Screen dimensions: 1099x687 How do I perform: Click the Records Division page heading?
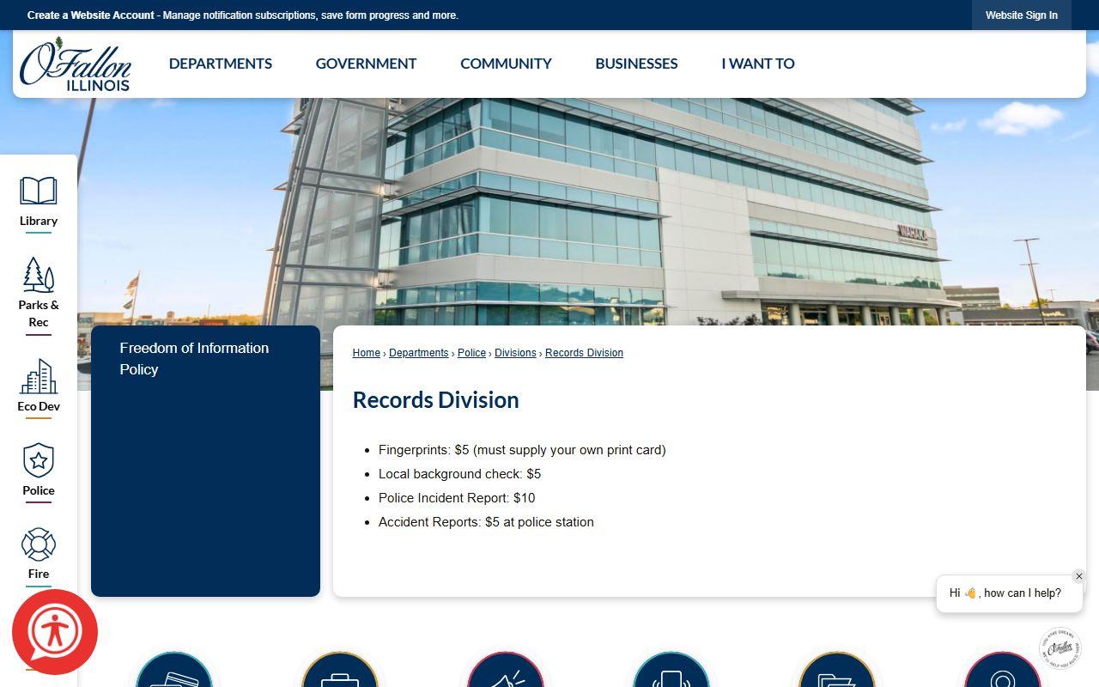[x=436, y=400]
